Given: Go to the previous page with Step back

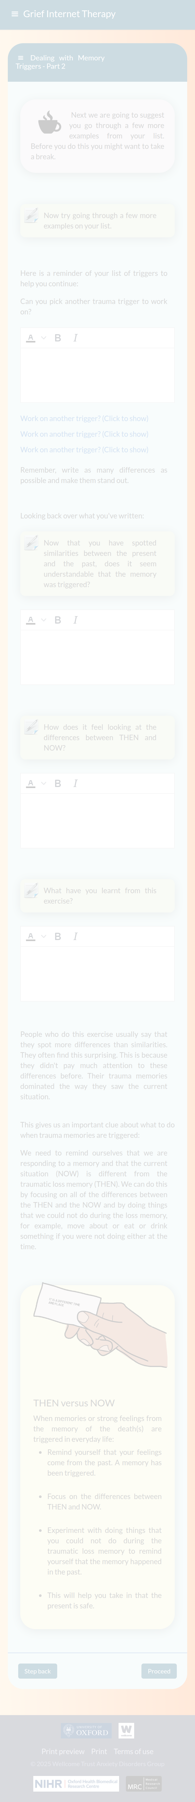Looking at the screenshot, I should point(38,1671).
